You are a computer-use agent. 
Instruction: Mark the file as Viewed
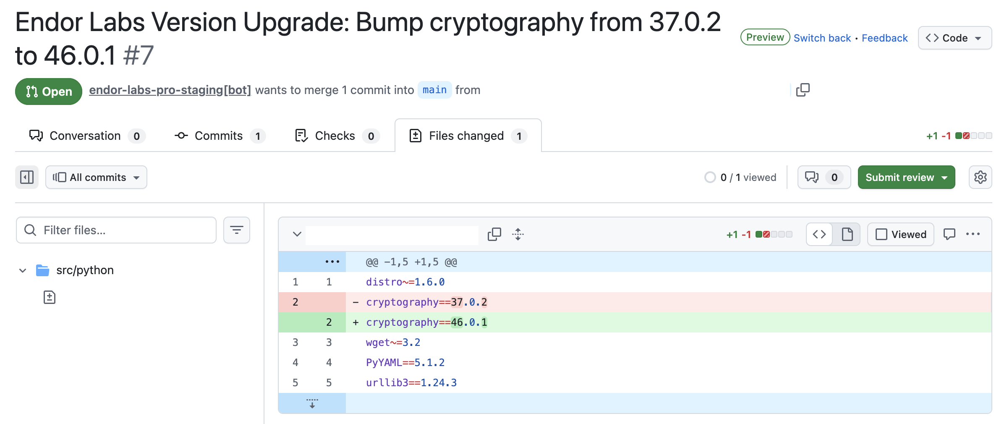[901, 234]
